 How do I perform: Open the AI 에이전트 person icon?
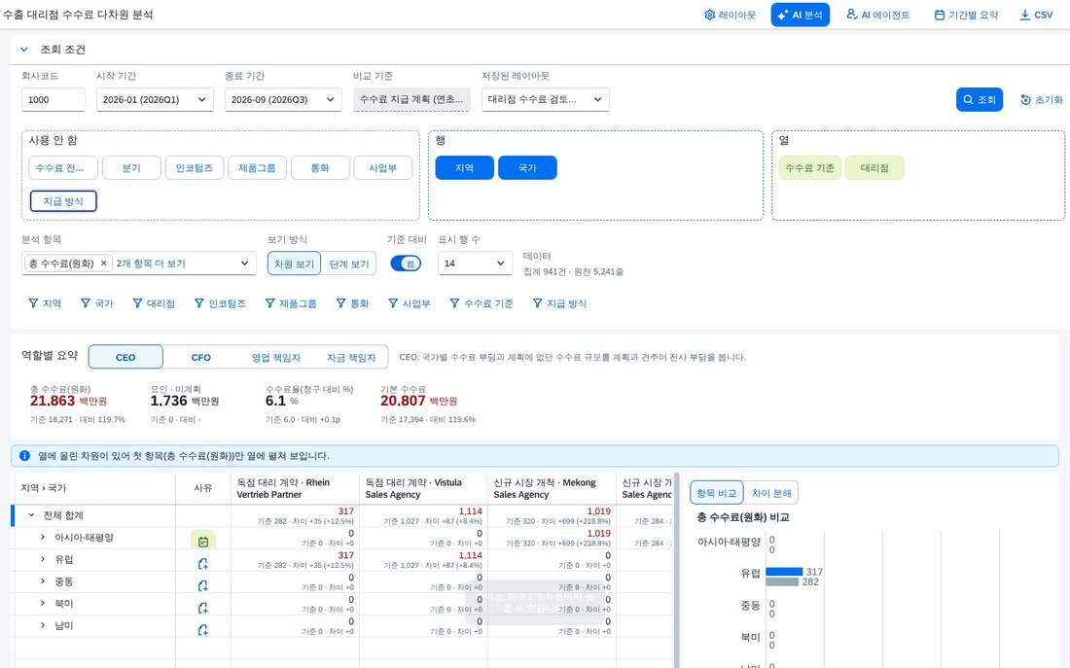[852, 15]
